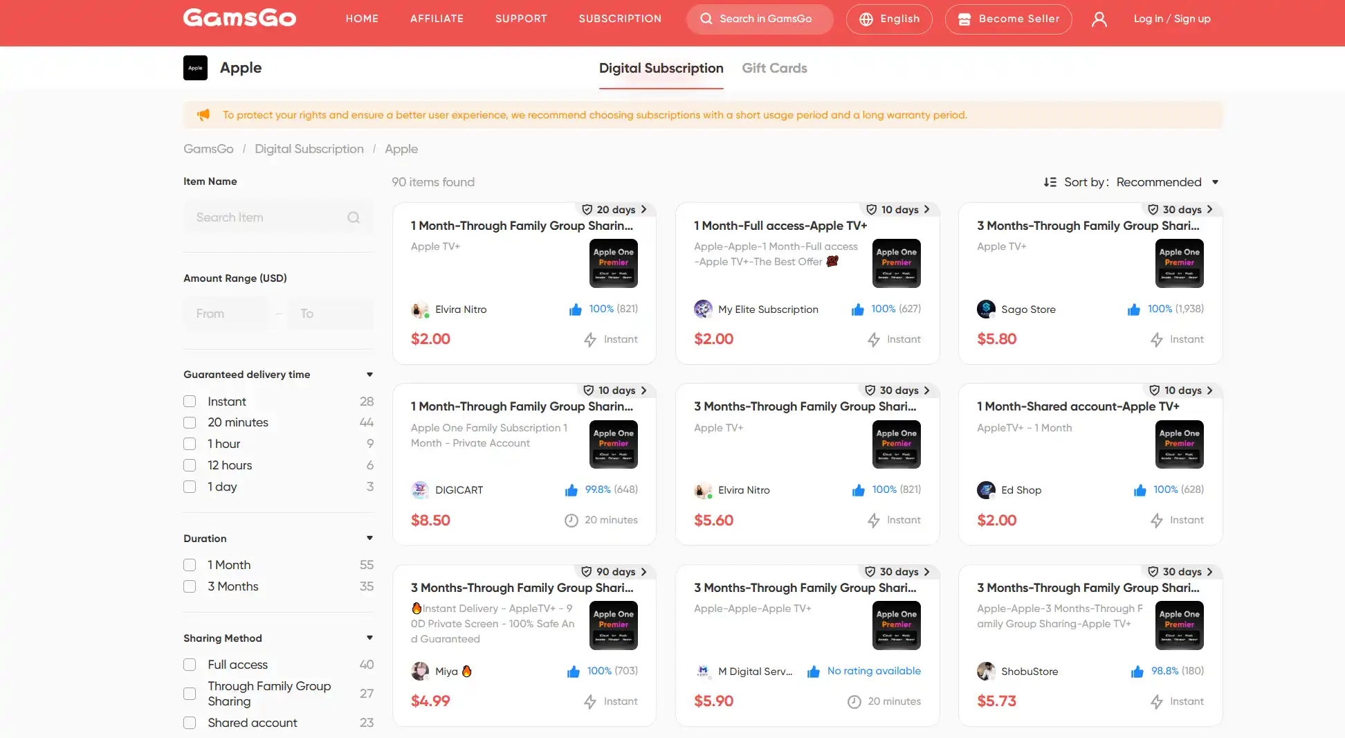This screenshot has width=1345, height=738.
Task: Click lightning Instant icon on $5.80 listing
Action: click(1157, 339)
